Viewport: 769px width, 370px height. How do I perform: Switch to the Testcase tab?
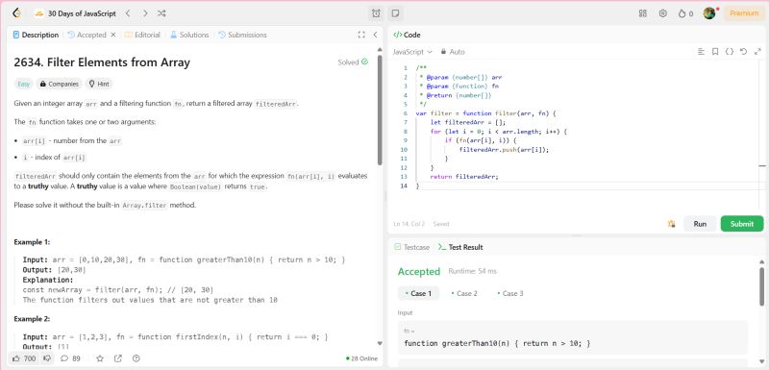[x=412, y=248]
